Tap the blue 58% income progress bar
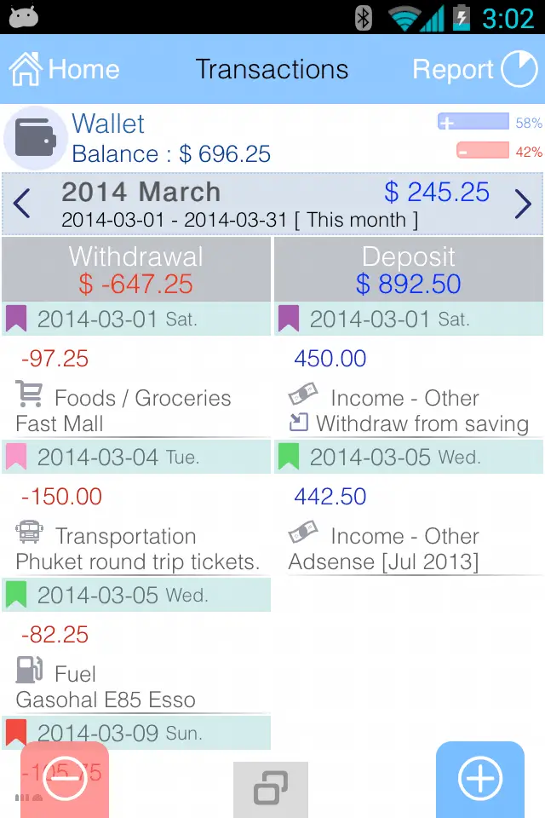Screen dimensions: 545x818 pos(473,123)
